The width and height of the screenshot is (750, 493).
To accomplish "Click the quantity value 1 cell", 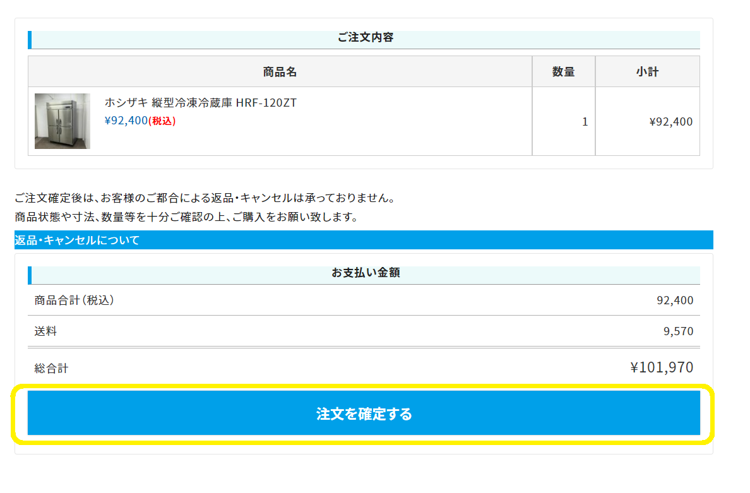I will 585,122.
